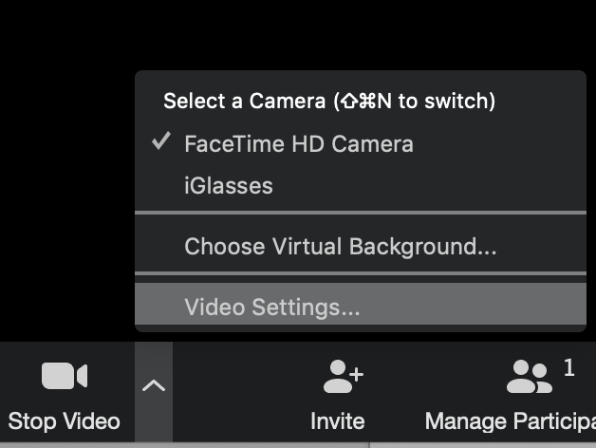Click the Select a Camera header text
The width and height of the screenshot is (596, 448).
click(x=329, y=101)
